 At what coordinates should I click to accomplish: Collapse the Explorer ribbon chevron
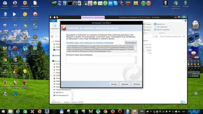pos(183,21)
